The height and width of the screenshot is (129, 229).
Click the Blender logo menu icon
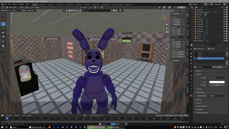(2, 4)
